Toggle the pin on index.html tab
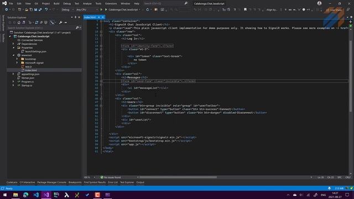 [x=99, y=17]
